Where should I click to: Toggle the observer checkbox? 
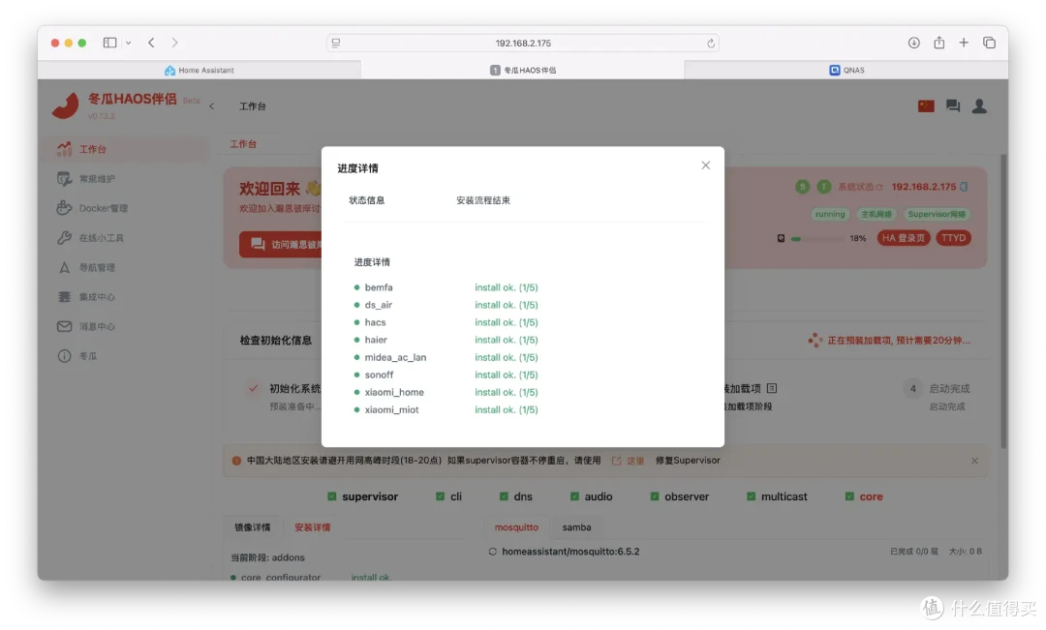pos(655,496)
